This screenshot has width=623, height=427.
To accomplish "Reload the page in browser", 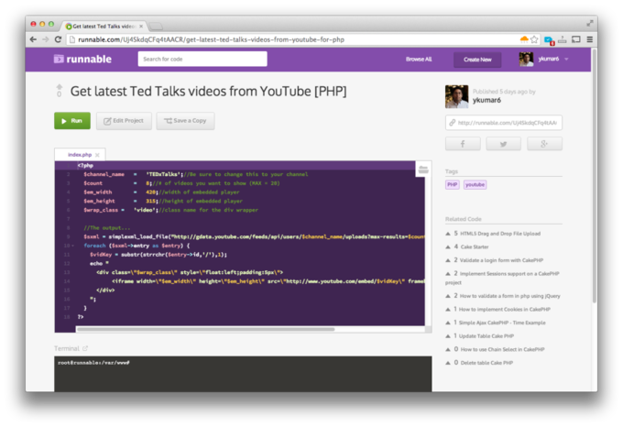I will click(58, 39).
